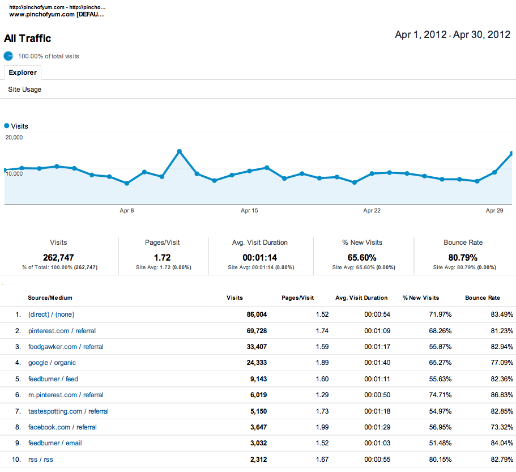This screenshot has height=472, width=516.
Task: Sort the table by the Visits column
Action: [x=234, y=297]
